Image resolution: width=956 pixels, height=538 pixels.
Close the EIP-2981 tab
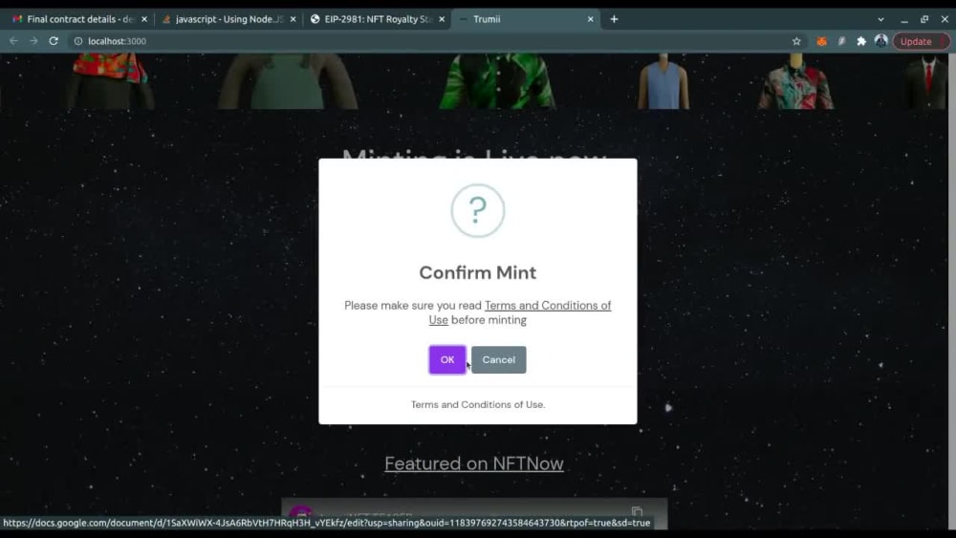click(x=442, y=19)
